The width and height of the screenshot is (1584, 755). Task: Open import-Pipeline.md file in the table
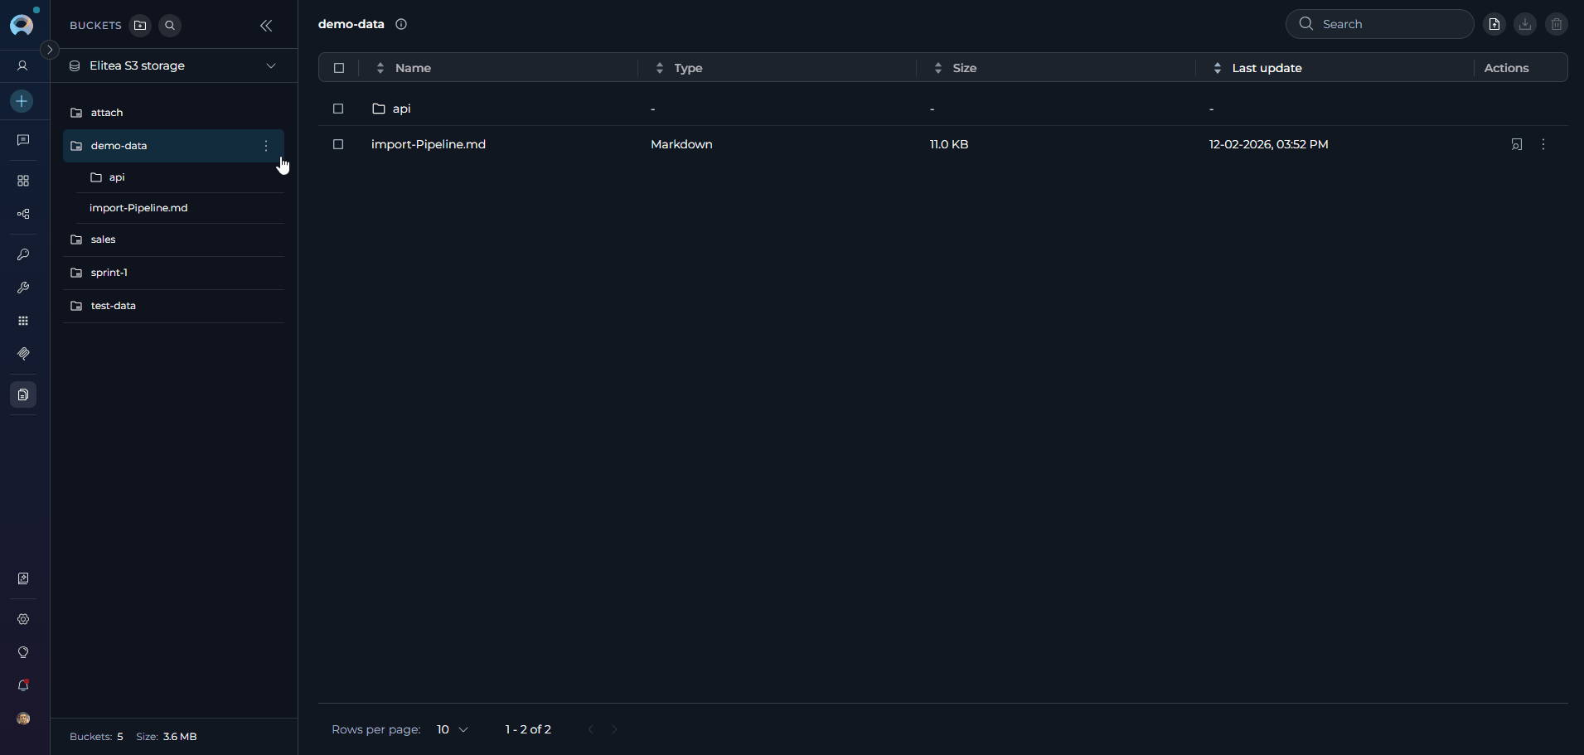point(429,144)
